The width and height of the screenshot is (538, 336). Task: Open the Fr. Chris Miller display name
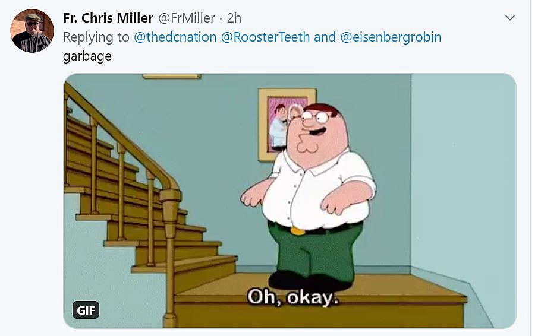click(108, 18)
